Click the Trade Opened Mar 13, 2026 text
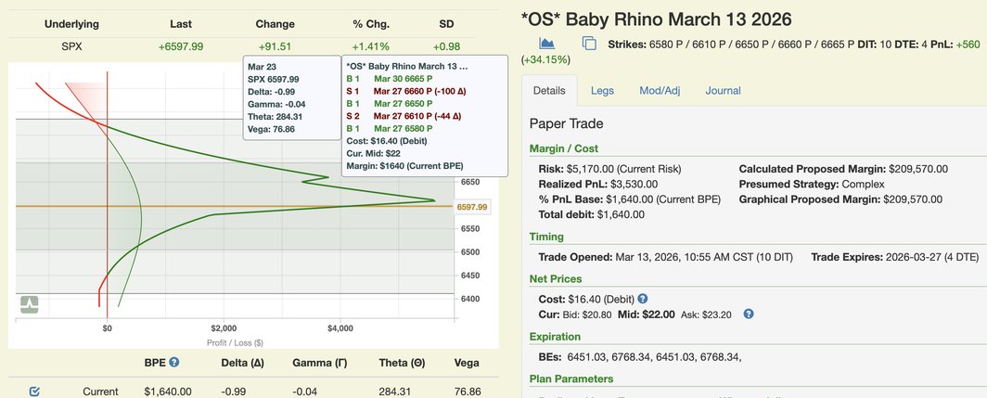The image size is (987, 398). coord(665,257)
